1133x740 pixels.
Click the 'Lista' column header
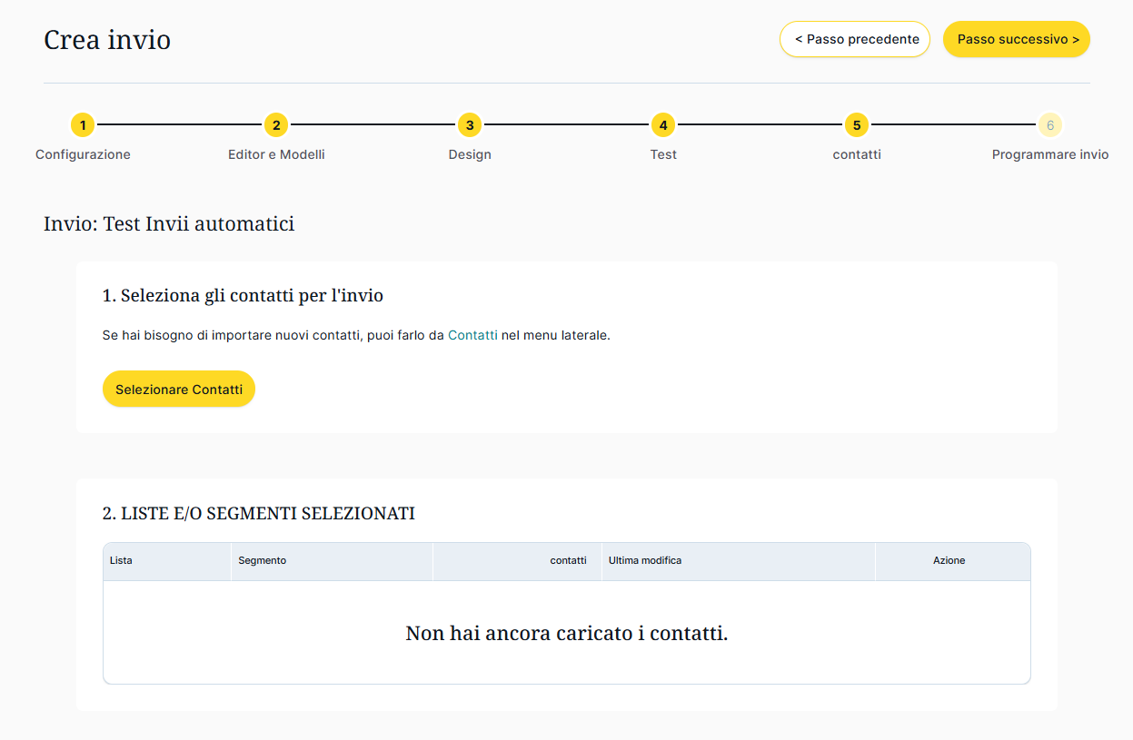121,560
